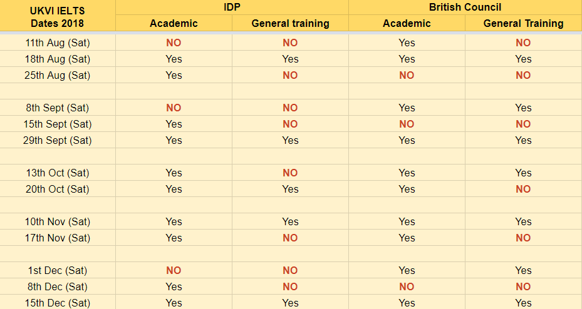The image size is (582, 309).
Task: Select the 1st Dec (Sat) date cell
Action: click(58, 270)
